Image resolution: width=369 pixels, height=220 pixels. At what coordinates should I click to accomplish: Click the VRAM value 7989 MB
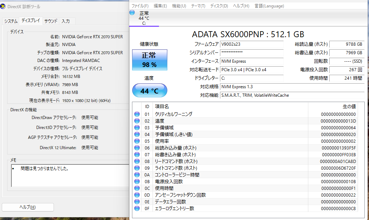point(70,84)
